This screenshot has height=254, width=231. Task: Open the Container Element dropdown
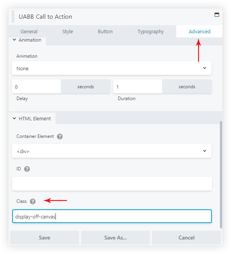click(x=112, y=151)
